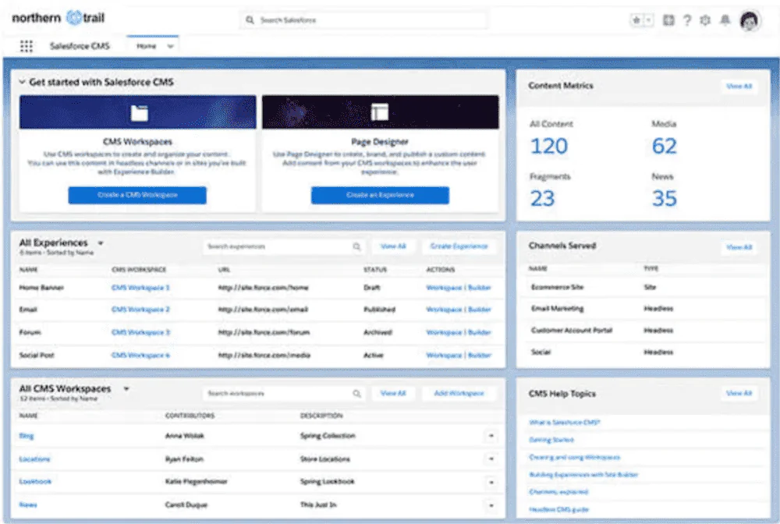The image size is (780, 524).
Task: Click View All in All CMS Workspaces
Action: (393, 393)
